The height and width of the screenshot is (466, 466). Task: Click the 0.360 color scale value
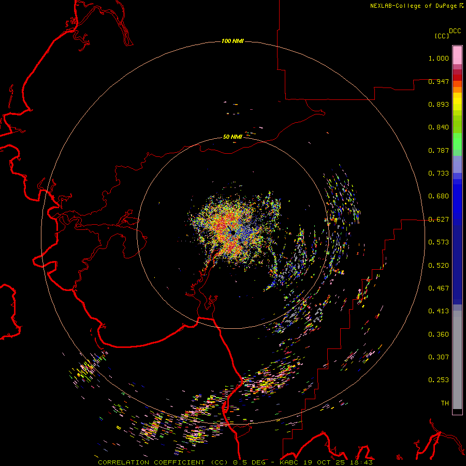439,334
